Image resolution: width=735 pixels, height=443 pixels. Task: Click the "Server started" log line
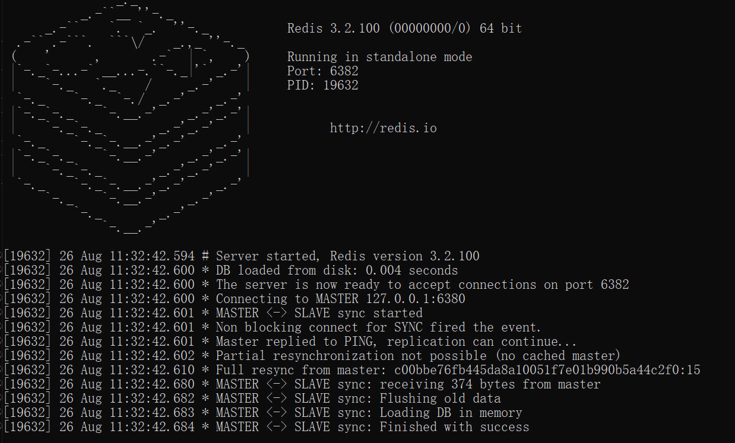[347, 256]
